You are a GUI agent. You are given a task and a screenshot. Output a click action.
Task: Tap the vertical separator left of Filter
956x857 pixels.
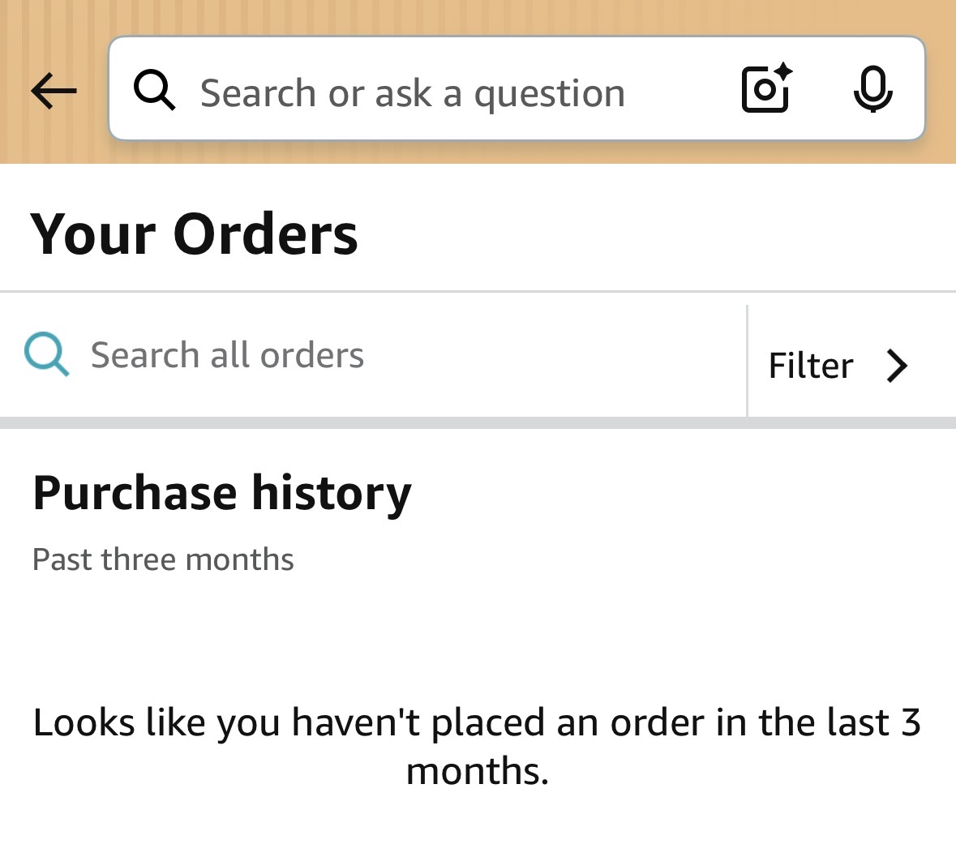(x=747, y=361)
